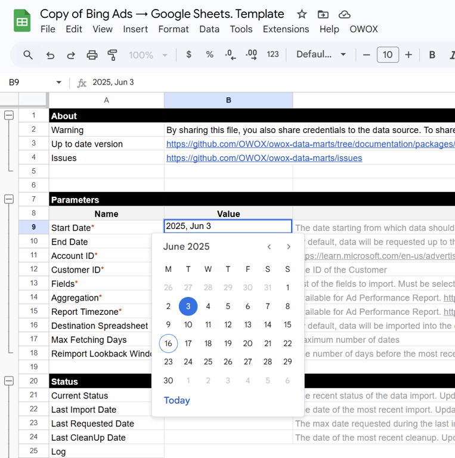Click the End Date cell
This screenshot has height=458, width=455.
tap(100, 242)
